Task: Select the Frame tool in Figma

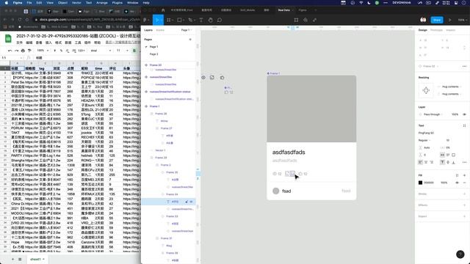Action: point(168,20)
